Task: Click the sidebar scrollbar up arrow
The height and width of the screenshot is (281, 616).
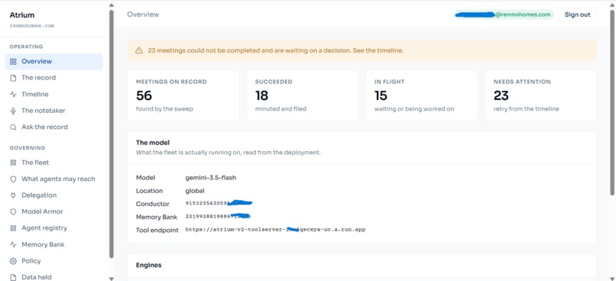Action: tap(111, 5)
